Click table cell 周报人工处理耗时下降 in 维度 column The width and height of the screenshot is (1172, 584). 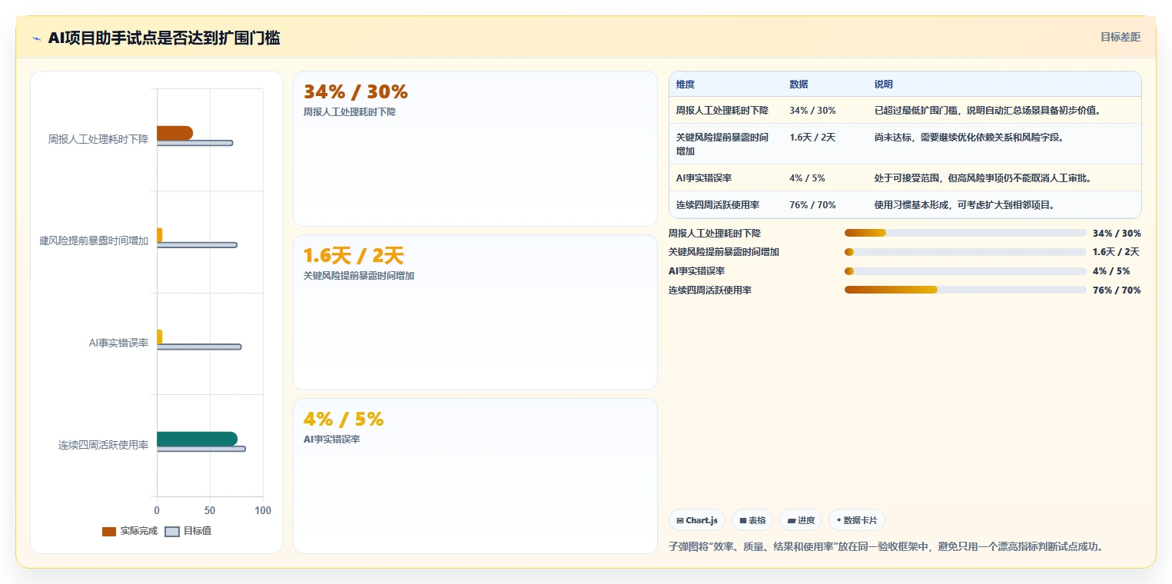click(x=722, y=111)
